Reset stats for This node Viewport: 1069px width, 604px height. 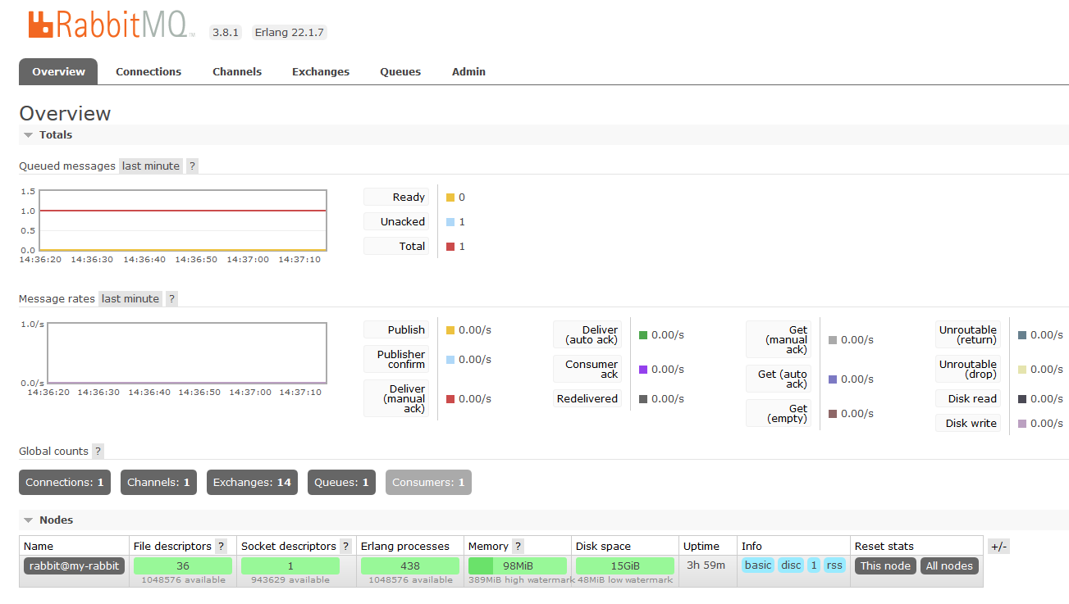click(885, 565)
